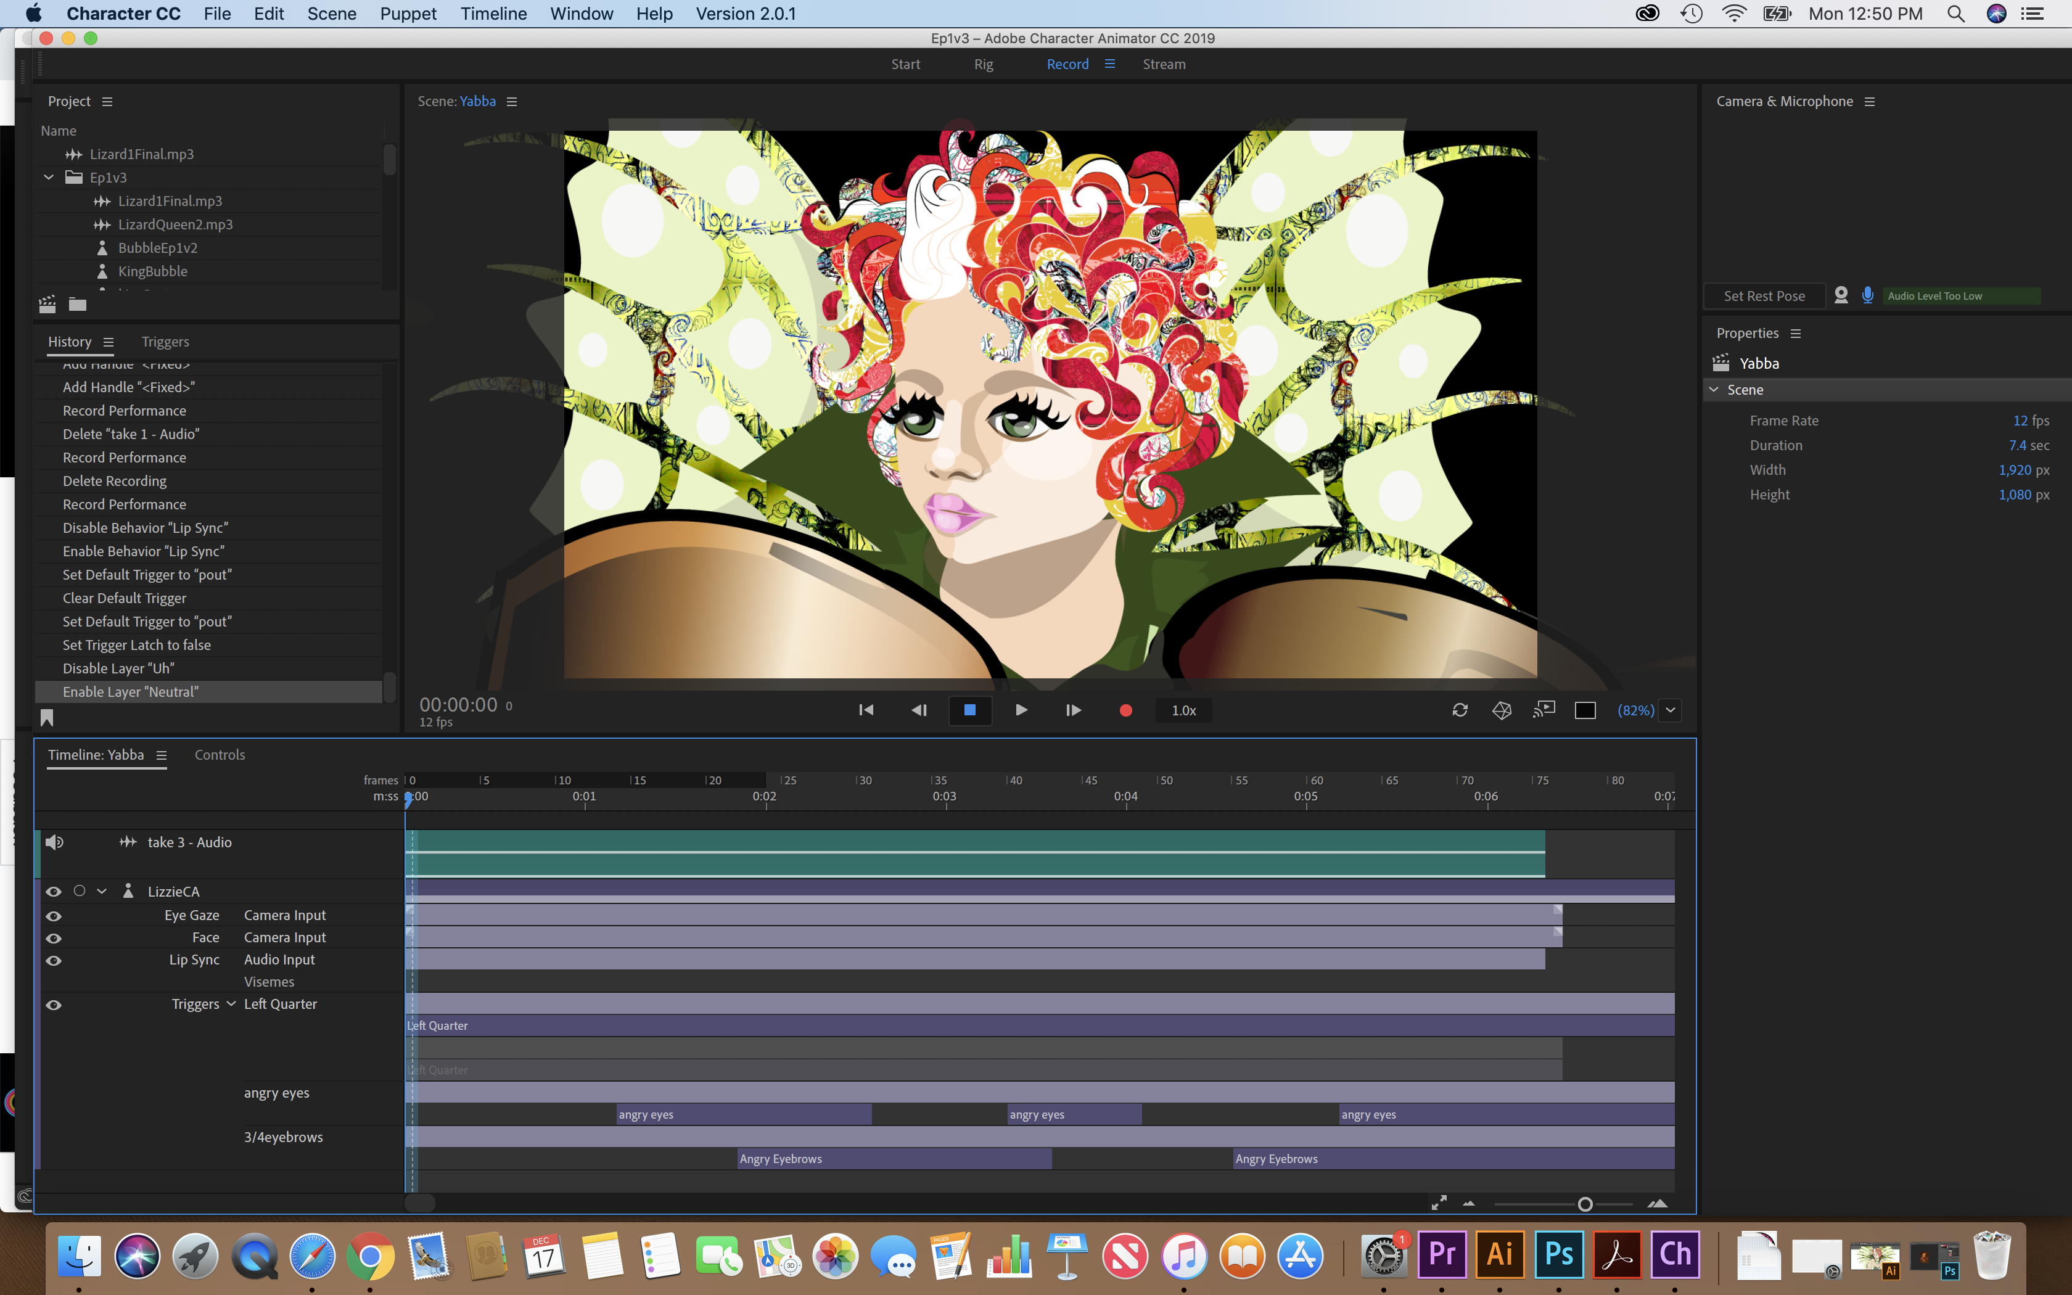The image size is (2072, 1295).
Task: Click zoom out small mountain icon in timeline
Action: click(1468, 1203)
